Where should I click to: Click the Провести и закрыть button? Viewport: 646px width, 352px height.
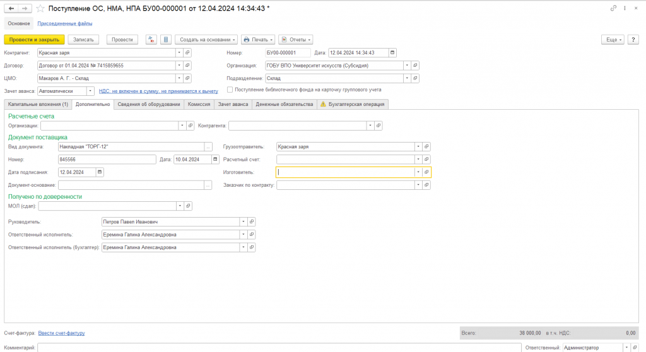pyautogui.click(x=34, y=40)
